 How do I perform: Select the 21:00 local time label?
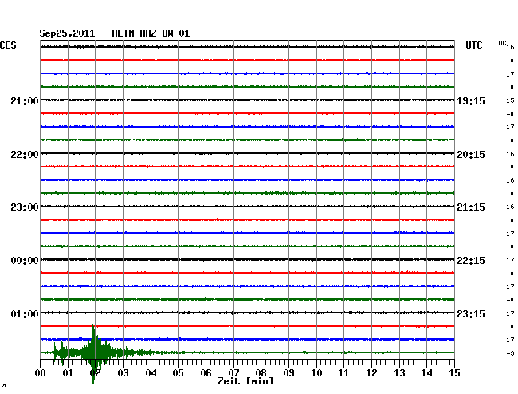[25, 101]
